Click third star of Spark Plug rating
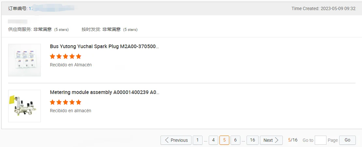This screenshot has height=147, width=362. tap(66, 56)
